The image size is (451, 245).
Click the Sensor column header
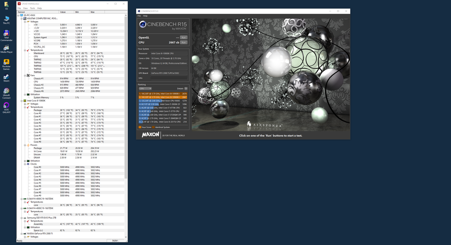coord(38,12)
